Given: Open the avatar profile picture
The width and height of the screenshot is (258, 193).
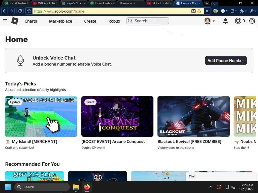Looking at the screenshot, I should click(208, 21).
